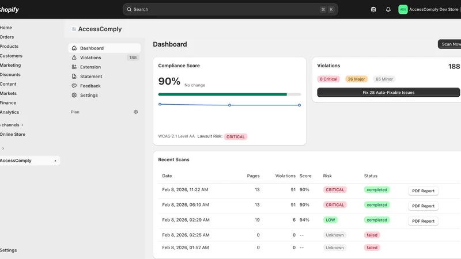Click the middle point on score trend line
The height and width of the screenshot is (259, 461).
[229, 105]
